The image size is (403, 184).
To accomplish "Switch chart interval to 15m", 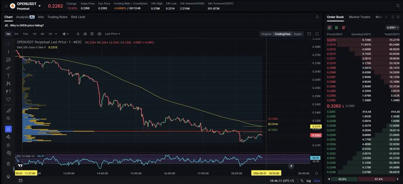I will coord(26,34).
